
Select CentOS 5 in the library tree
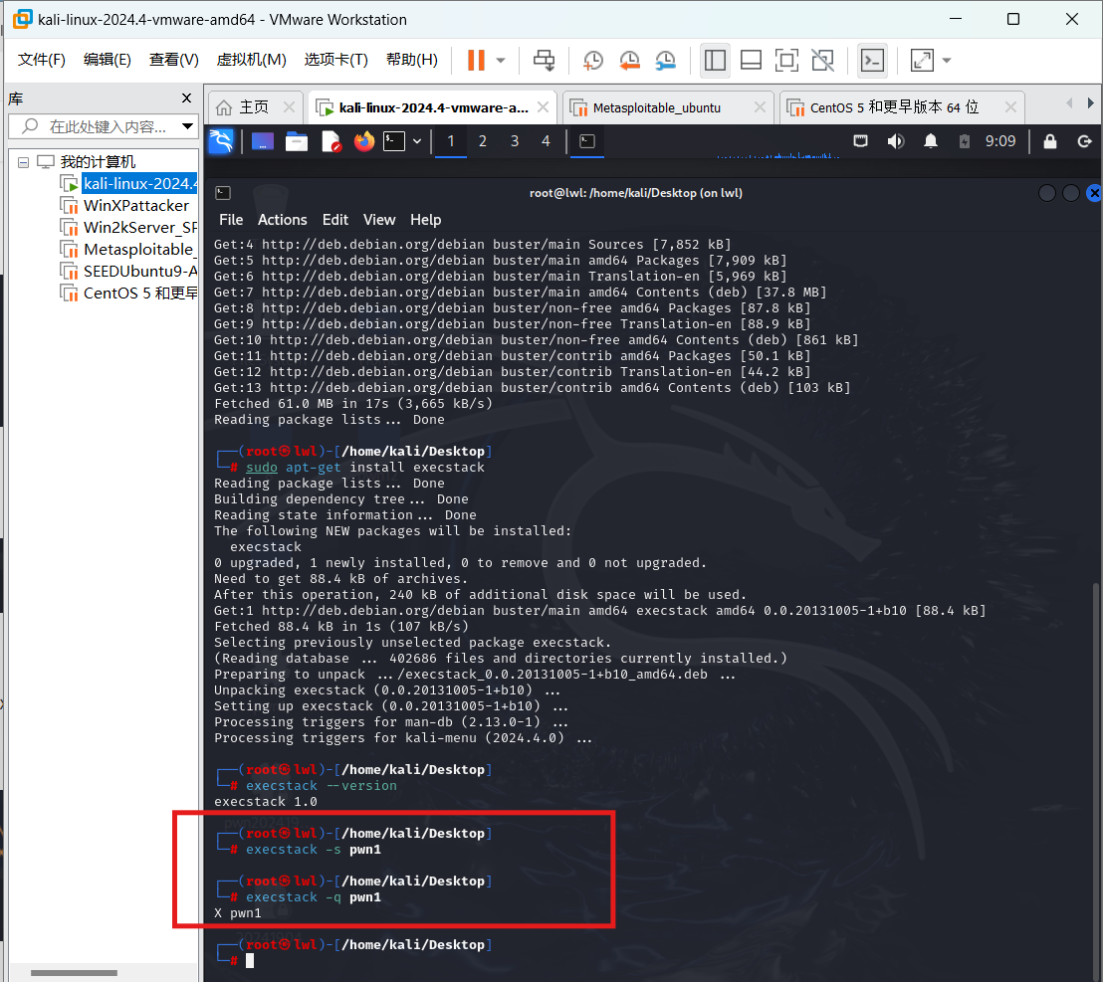tap(128, 294)
